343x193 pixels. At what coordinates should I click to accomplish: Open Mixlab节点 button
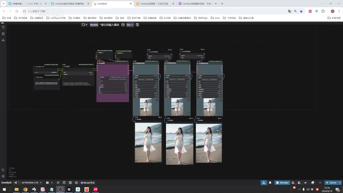point(88,183)
